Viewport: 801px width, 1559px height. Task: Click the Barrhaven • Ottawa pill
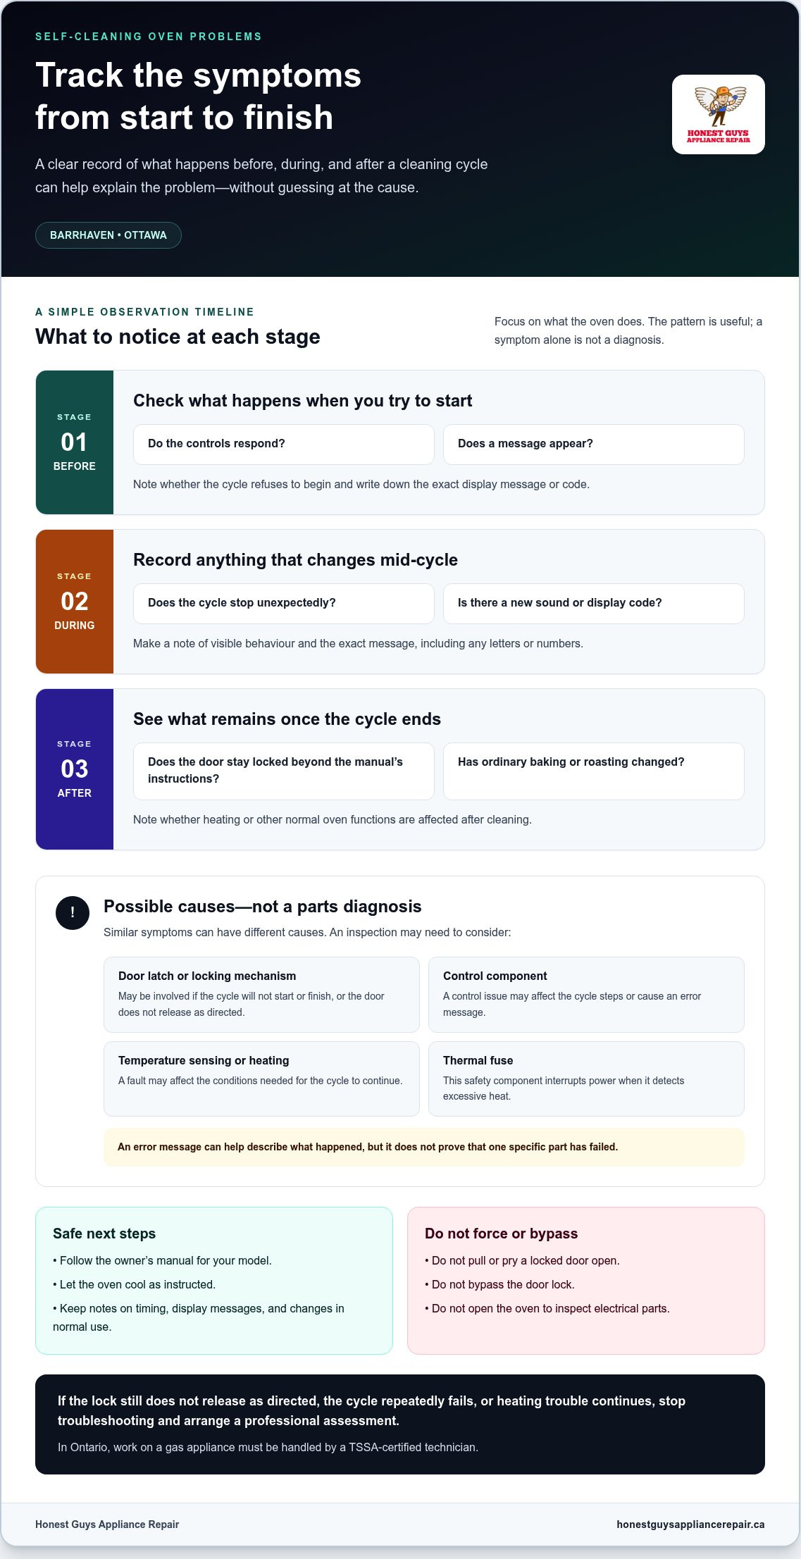(x=108, y=235)
